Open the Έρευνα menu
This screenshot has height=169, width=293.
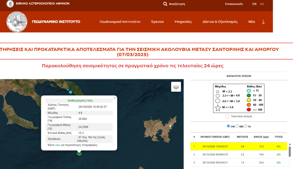(x=157, y=22)
